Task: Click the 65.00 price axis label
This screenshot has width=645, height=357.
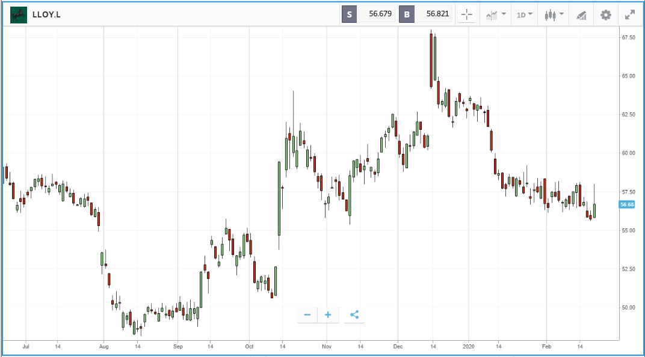Action: coord(628,76)
